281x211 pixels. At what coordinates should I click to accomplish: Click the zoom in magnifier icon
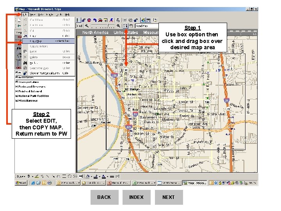click(x=118, y=26)
